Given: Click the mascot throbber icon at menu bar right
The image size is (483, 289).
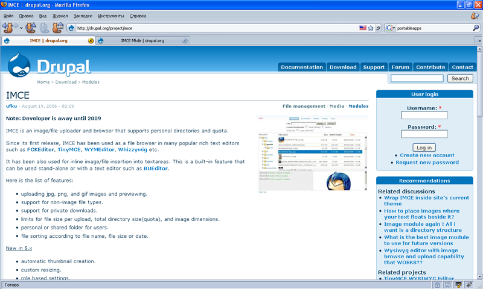Looking at the screenshot, I should (475, 16).
